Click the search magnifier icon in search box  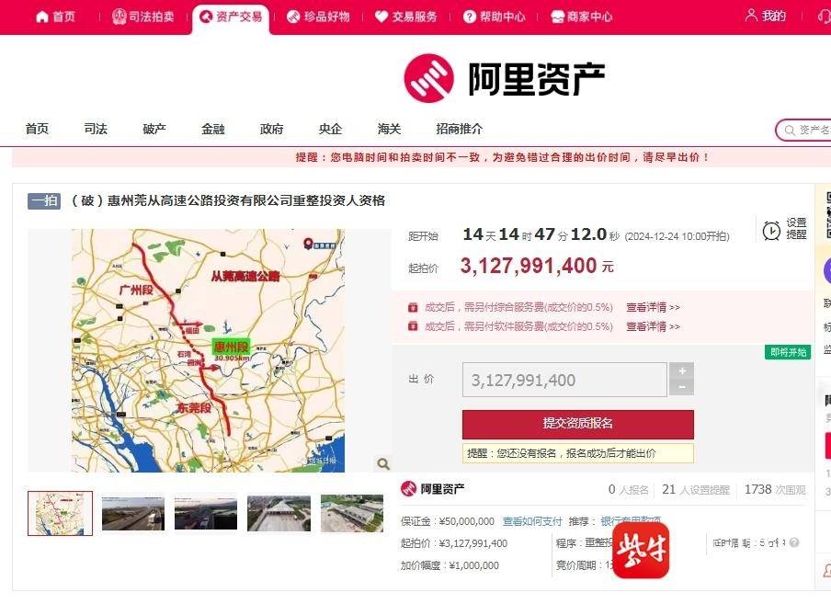click(789, 131)
